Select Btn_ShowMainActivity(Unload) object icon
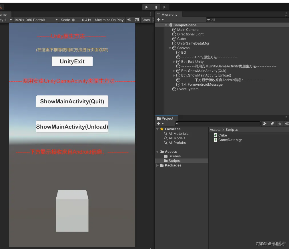The width and height of the screenshot is (289, 249). click(x=178, y=75)
